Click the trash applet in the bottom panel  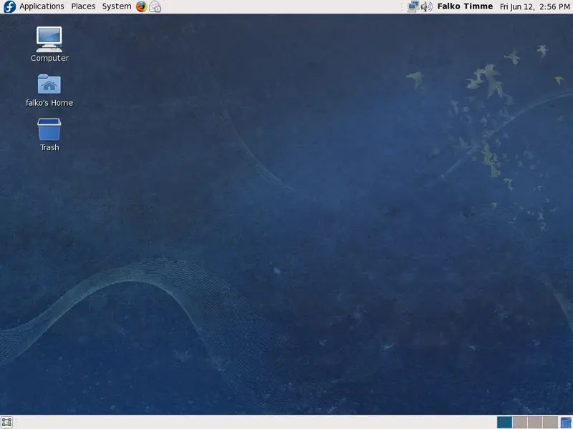(566, 423)
